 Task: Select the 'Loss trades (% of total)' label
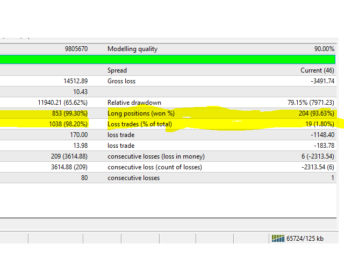[140, 124]
